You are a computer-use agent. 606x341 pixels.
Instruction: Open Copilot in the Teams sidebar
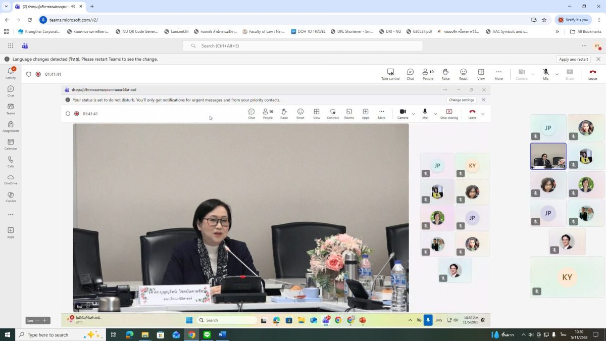coord(11,197)
